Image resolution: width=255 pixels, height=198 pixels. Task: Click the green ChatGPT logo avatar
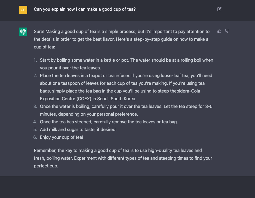click(23, 32)
